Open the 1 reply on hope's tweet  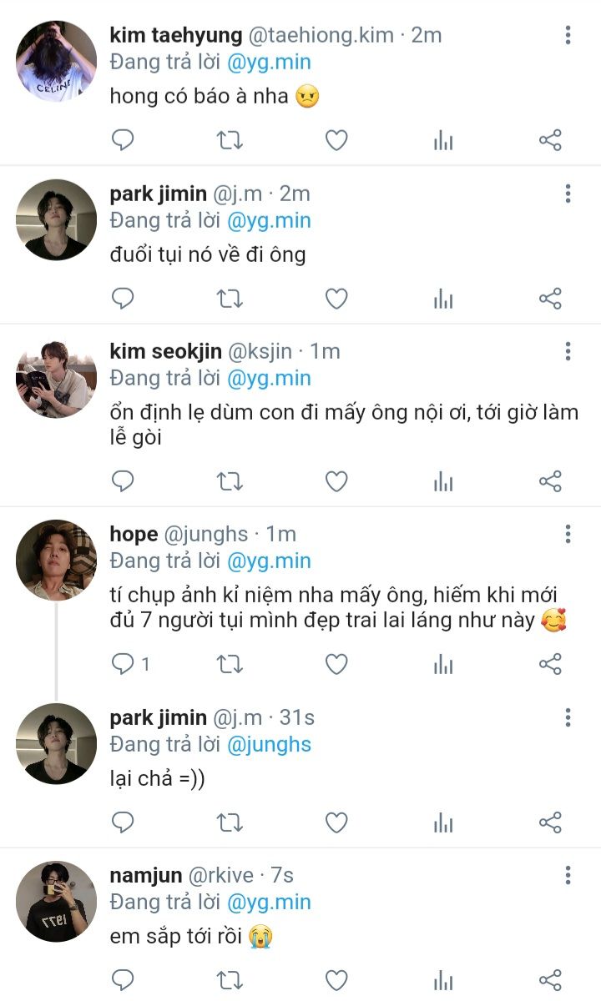[131, 664]
